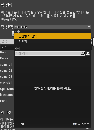
Task: Click the 탐색 section header
Action: point(17,48)
